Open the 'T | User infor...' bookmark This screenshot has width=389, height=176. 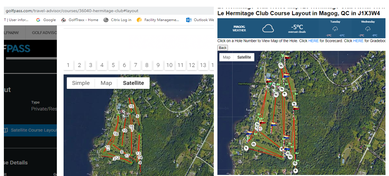pos(17,20)
